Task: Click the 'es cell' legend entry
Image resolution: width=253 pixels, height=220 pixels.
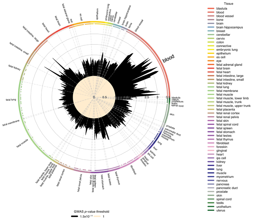Action: (221, 57)
